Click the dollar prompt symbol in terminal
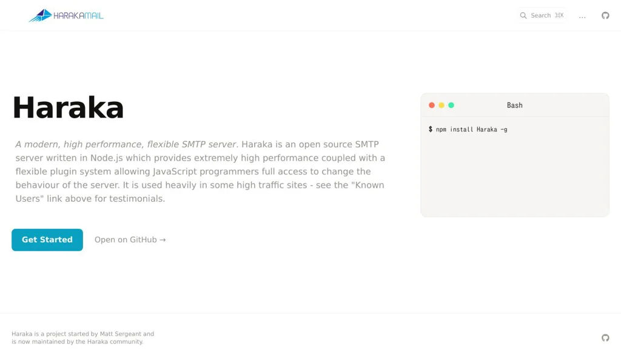Image resolution: width=621 pixels, height=349 pixels. tap(431, 130)
